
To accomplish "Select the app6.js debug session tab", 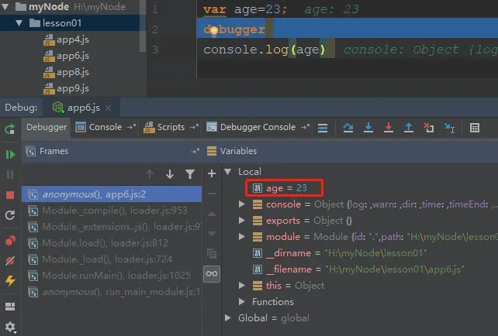I will [x=82, y=108].
